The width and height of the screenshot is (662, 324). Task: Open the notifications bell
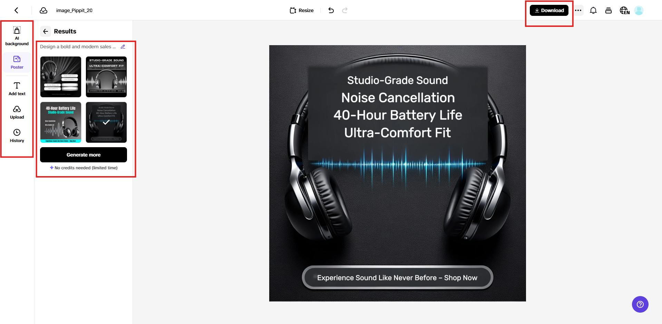tap(593, 10)
